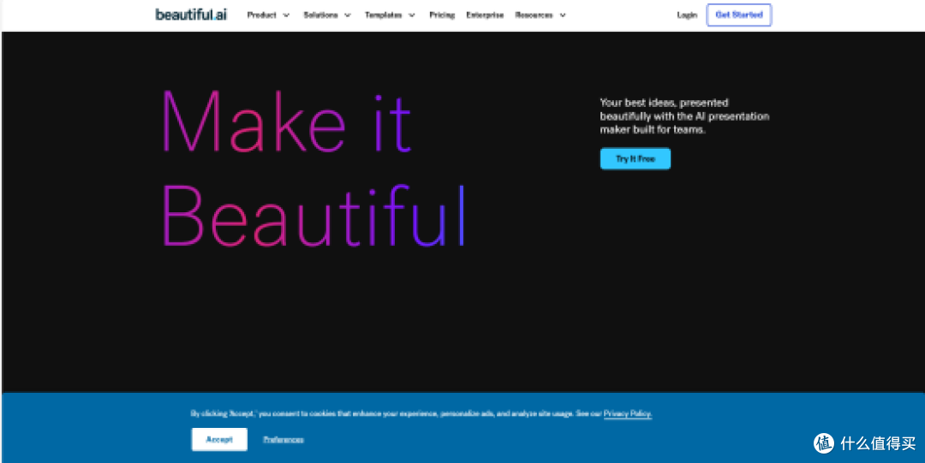The image size is (925, 463).
Task: Accept the cookie consent
Action: 219,439
